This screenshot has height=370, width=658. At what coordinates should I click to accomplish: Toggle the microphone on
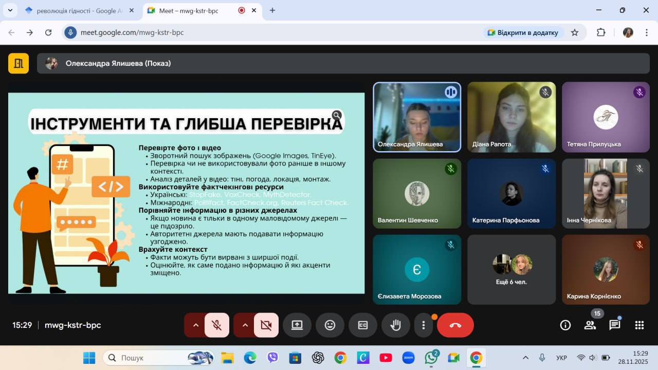tap(216, 325)
